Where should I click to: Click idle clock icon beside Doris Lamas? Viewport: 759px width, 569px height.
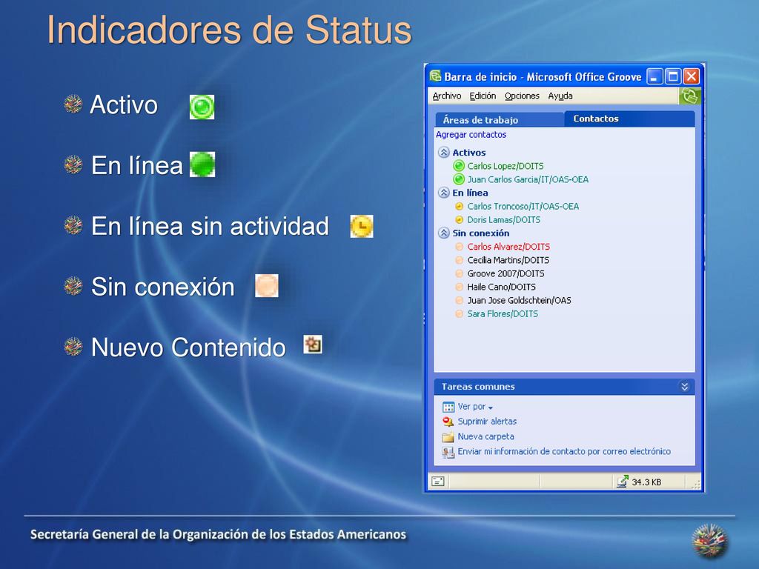click(460, 219)
